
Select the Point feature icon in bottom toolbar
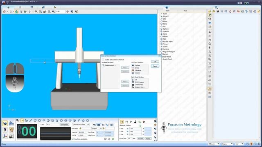click(22, 120)
